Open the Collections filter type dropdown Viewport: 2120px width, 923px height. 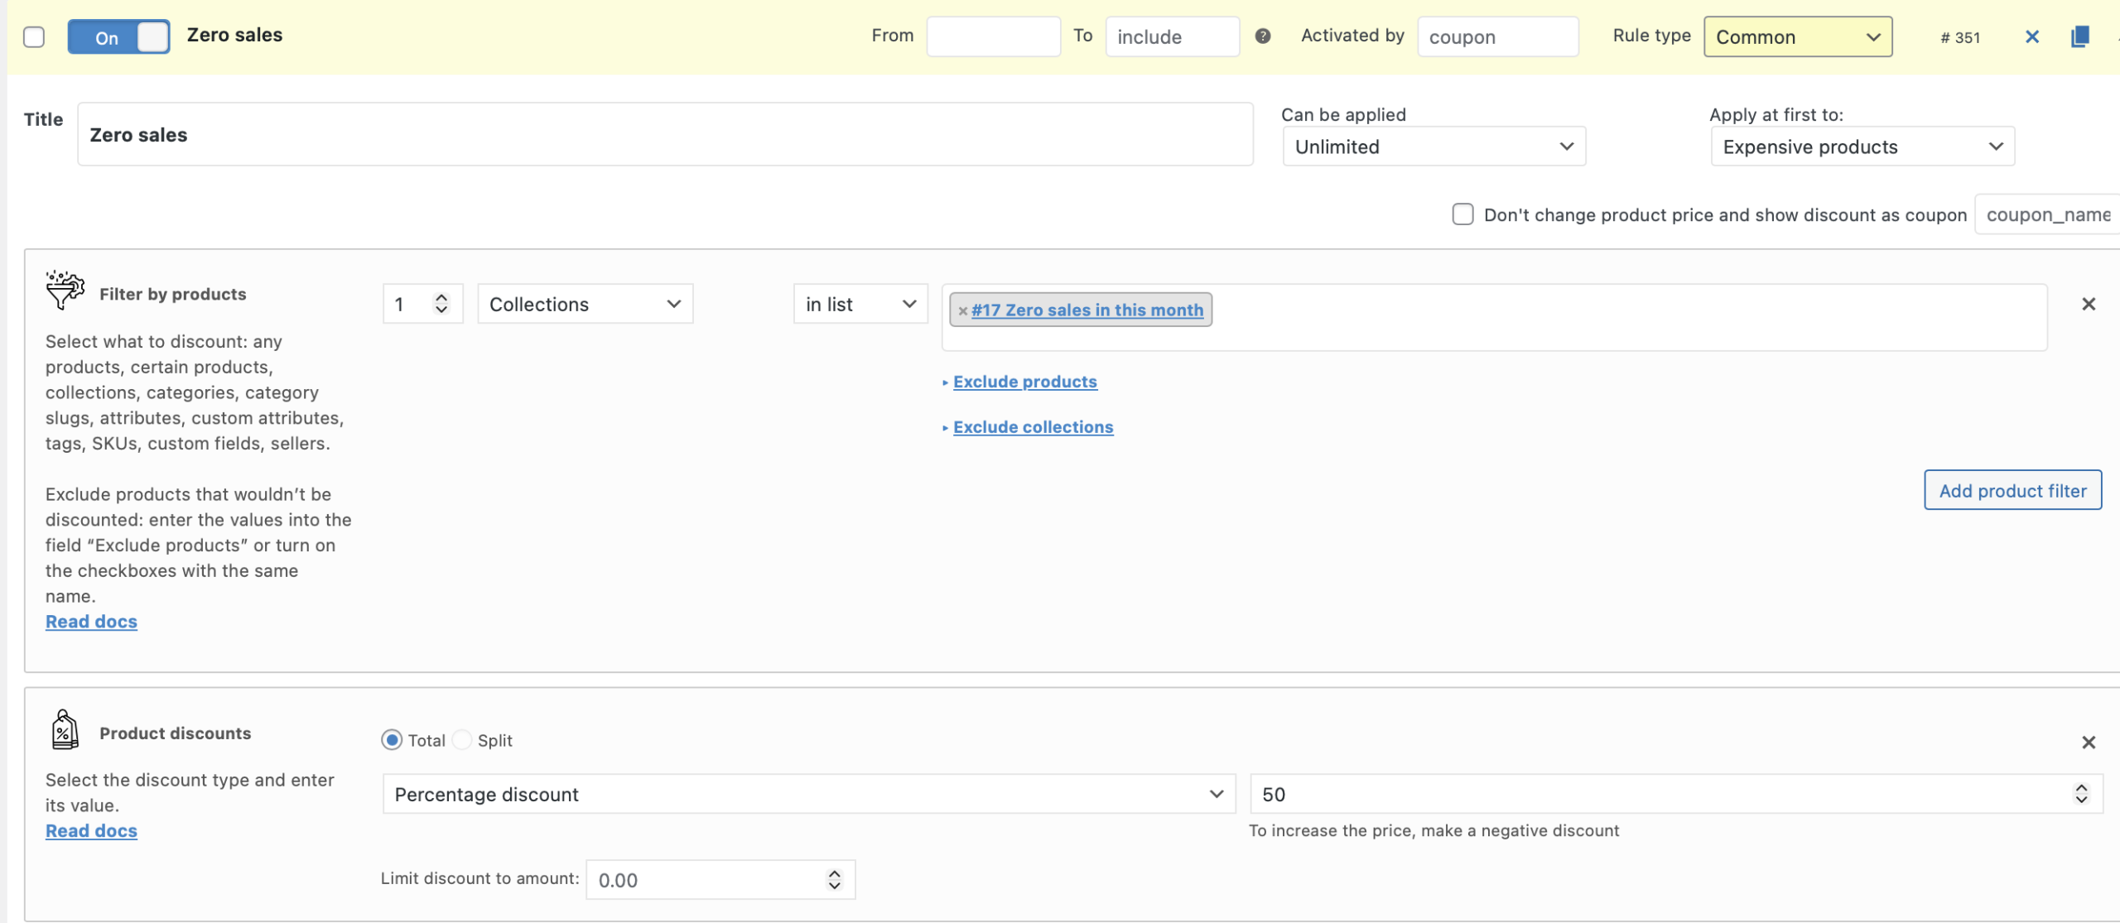coord(585,305)
